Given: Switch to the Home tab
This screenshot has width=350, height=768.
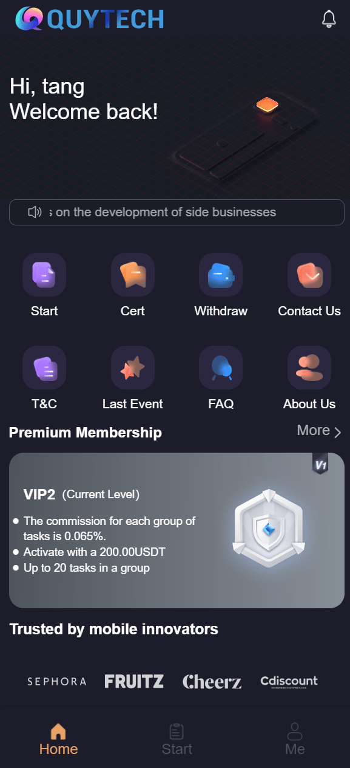Looking at the screenshot, I should tap(58, 739).
